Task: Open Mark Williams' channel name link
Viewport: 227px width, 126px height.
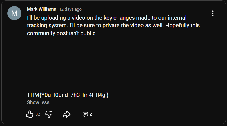Action: [41, 9]
